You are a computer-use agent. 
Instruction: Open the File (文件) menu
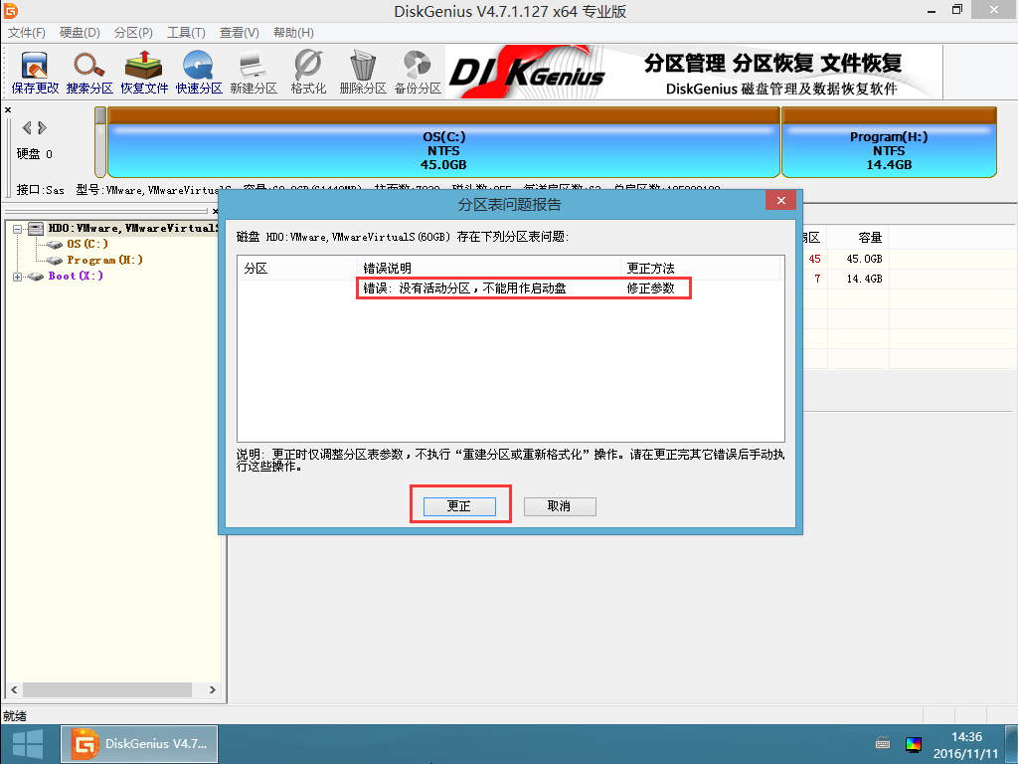coord(27,33)
